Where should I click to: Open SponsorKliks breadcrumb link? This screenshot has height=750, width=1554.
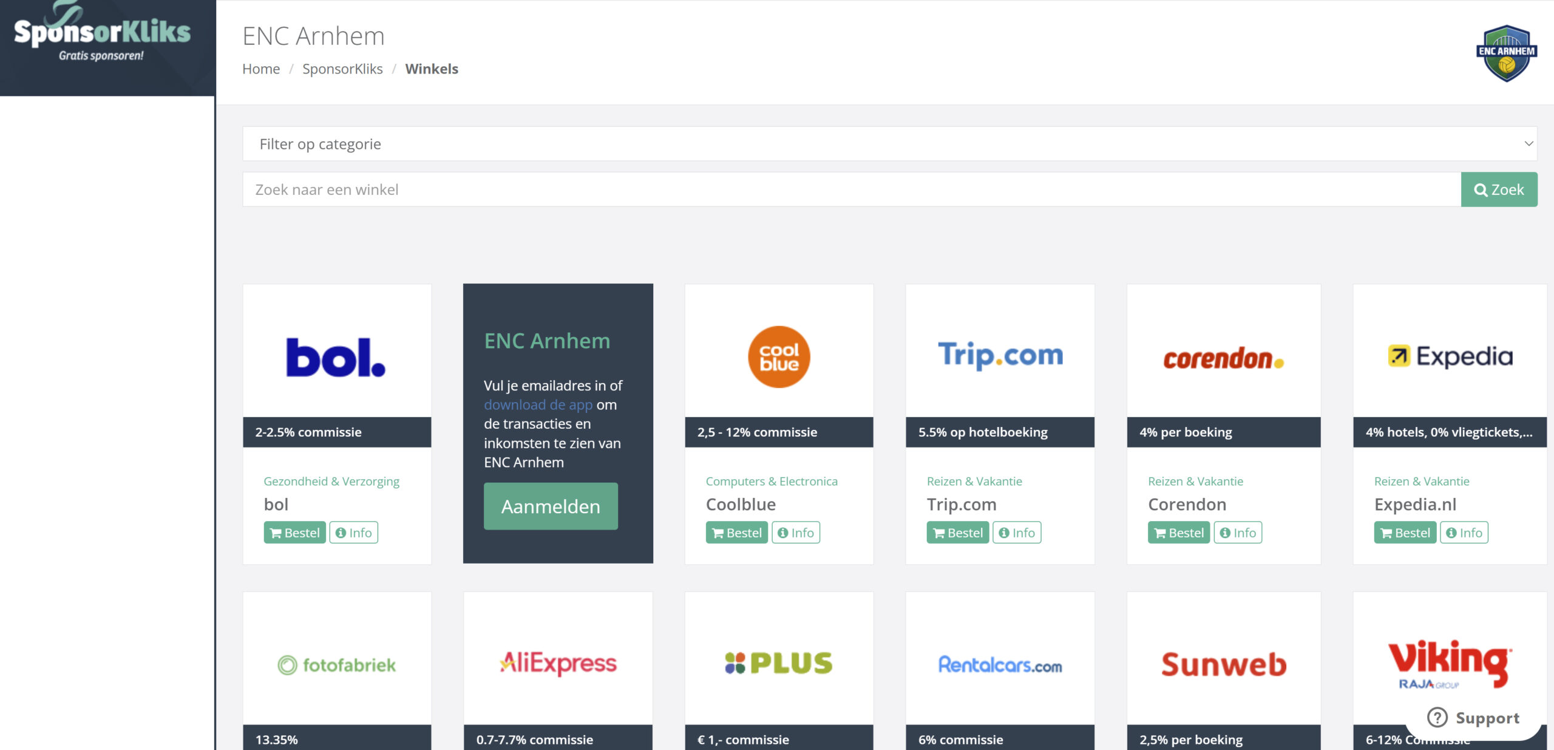(342, 69)
